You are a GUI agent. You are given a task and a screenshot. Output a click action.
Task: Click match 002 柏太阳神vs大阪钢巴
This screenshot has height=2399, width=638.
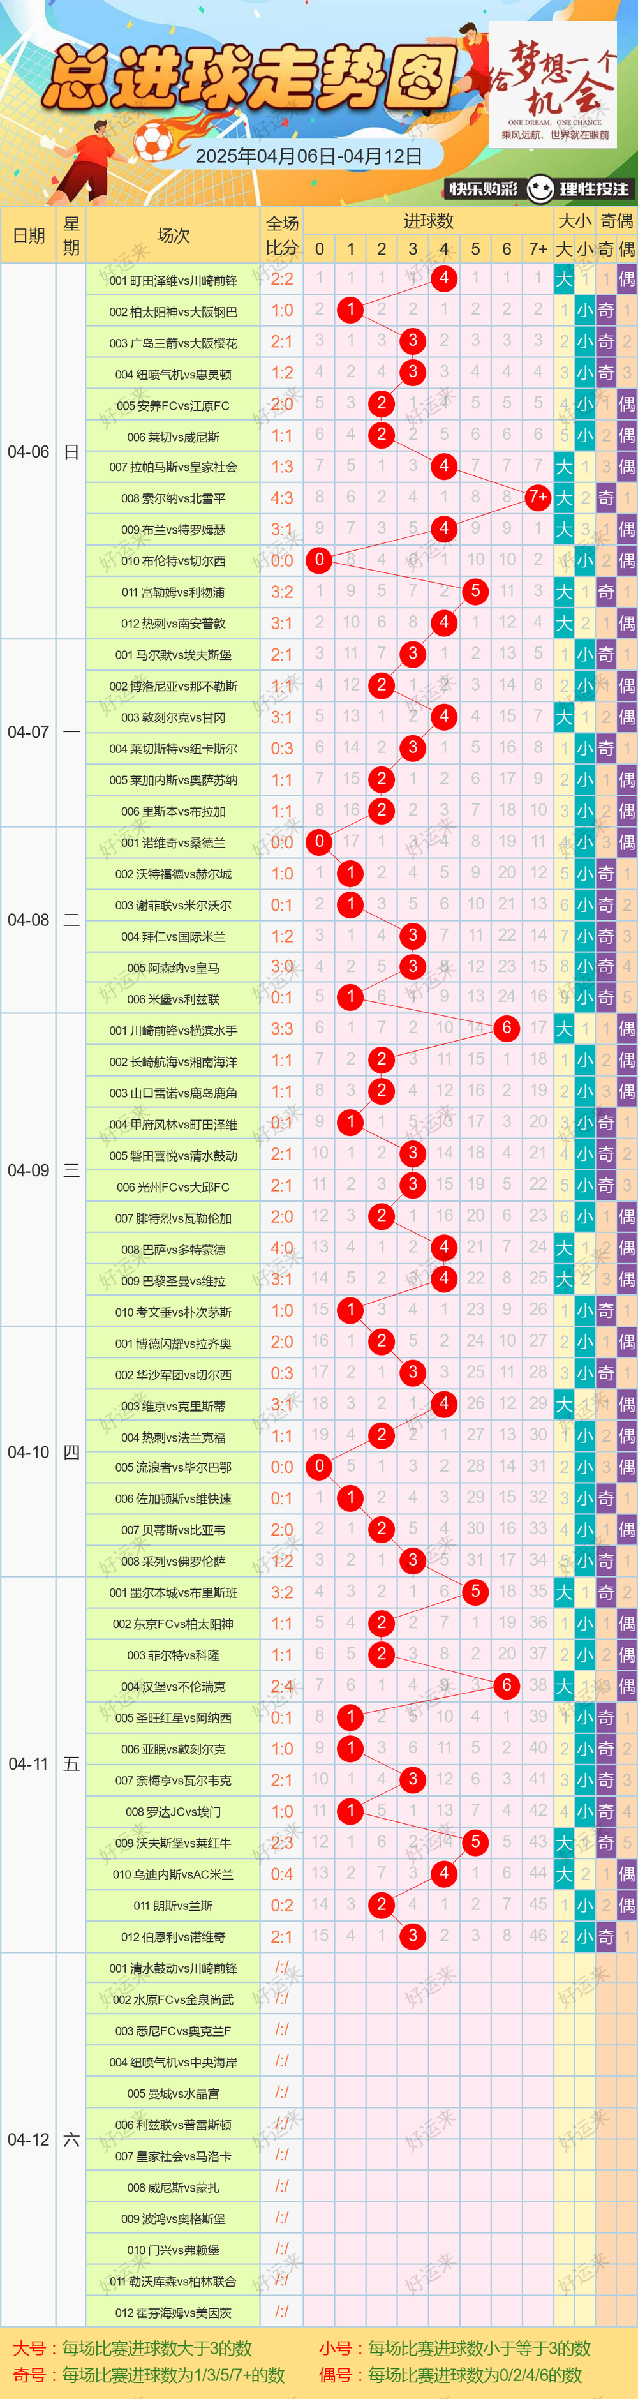[x=174, y=312]
